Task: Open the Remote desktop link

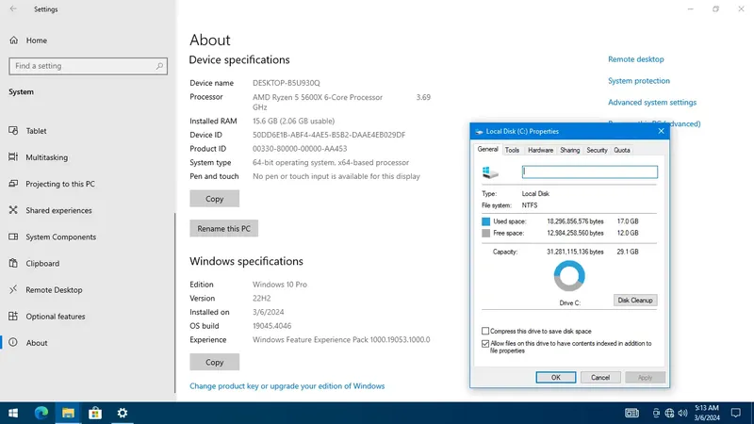Action: (635, 59)
